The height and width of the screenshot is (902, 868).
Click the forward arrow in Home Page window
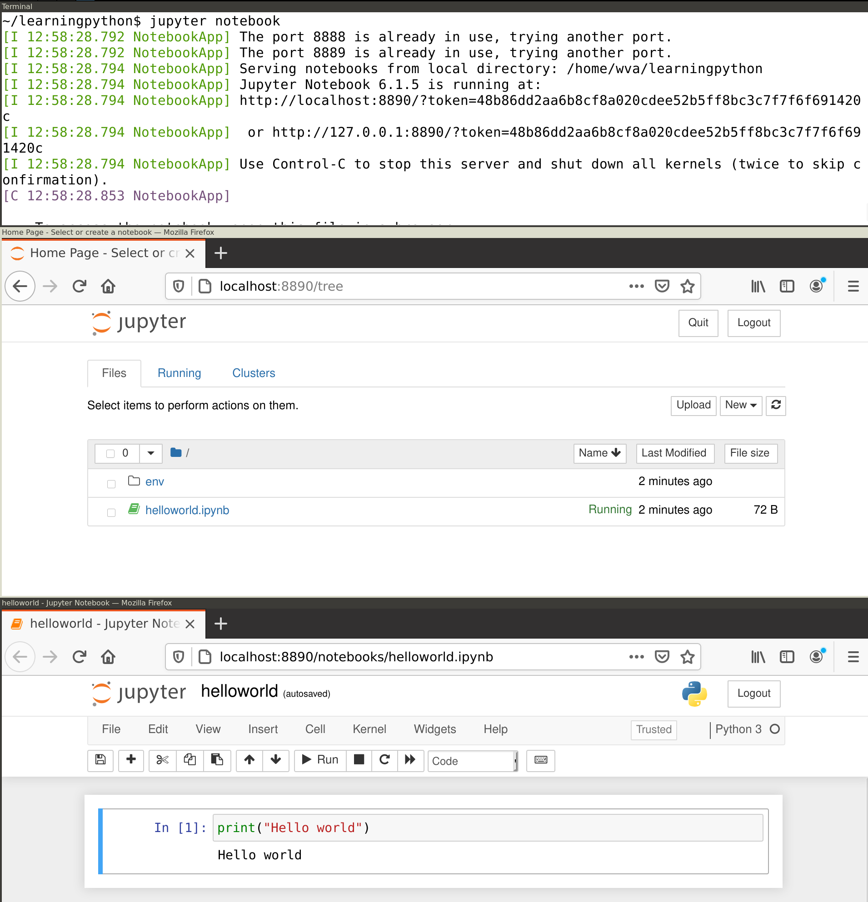tap(50, 286)
